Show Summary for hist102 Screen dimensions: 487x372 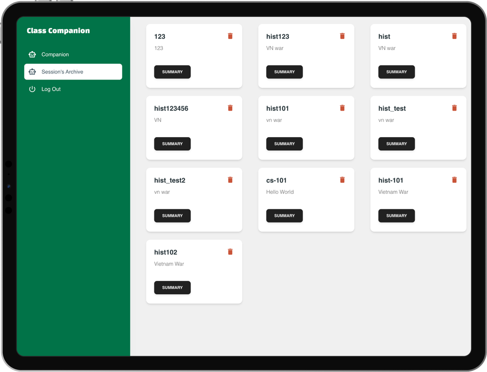(172, 288)
